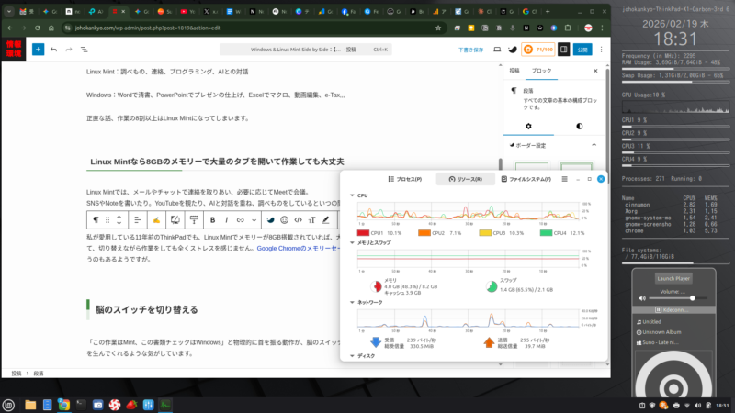The width and height of the screenshot is (735, 413).
Task: Open the Styles half-circle tab in sidebar
Action: tap(579, 126)
